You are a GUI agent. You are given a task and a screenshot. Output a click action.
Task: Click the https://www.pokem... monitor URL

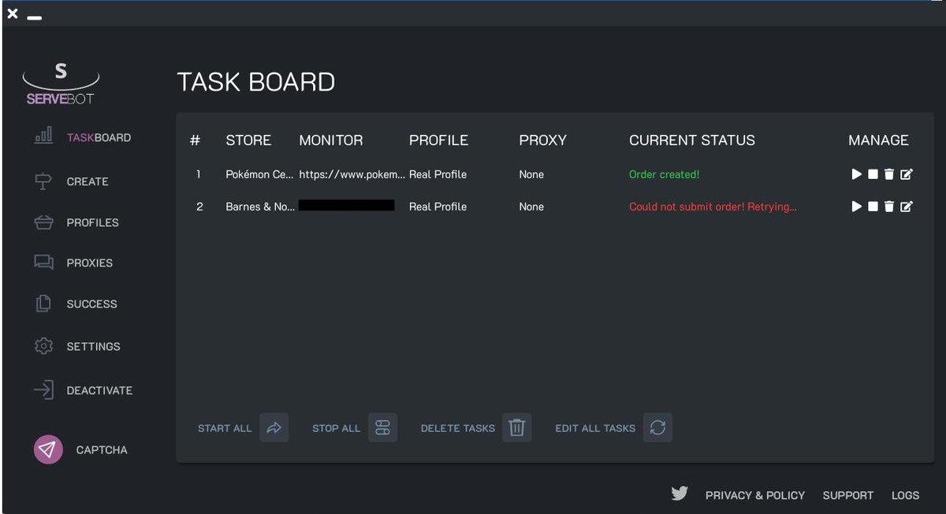click(352, 174)
